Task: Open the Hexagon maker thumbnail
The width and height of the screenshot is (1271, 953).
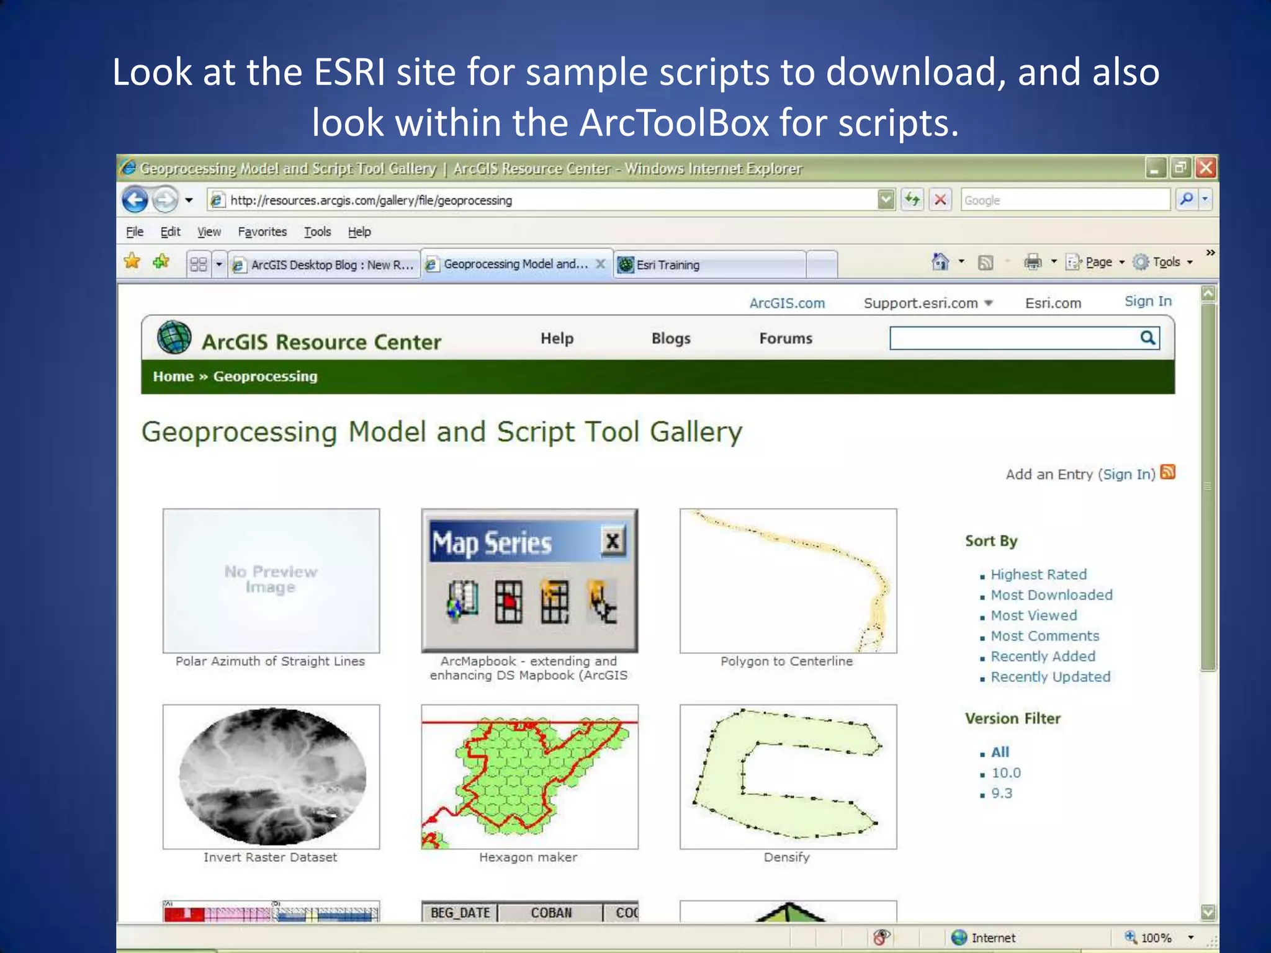Action: pyautogui.click(x=529, y=777)
